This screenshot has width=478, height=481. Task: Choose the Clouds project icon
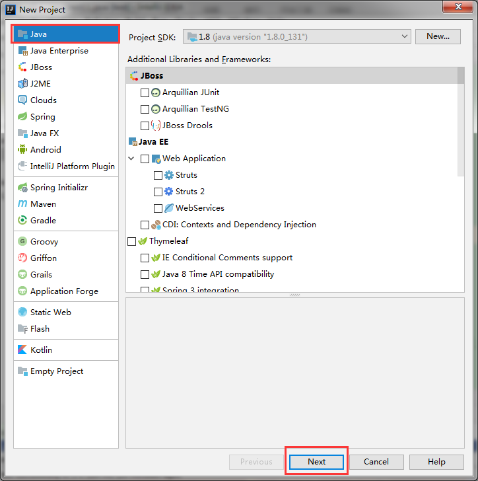coord(22,100)
